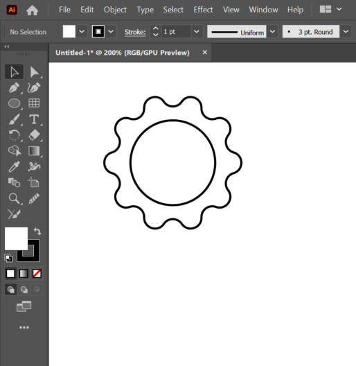
Task: Pick the Ellipse tool
Action: 14,103
